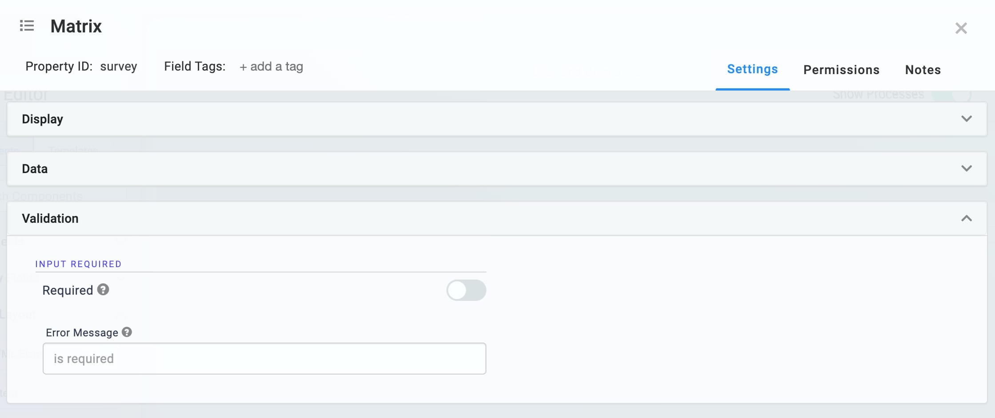Close the Matrix settings panel
The height and width of the screenshot is (418, 995).
(x=961, y=28)
